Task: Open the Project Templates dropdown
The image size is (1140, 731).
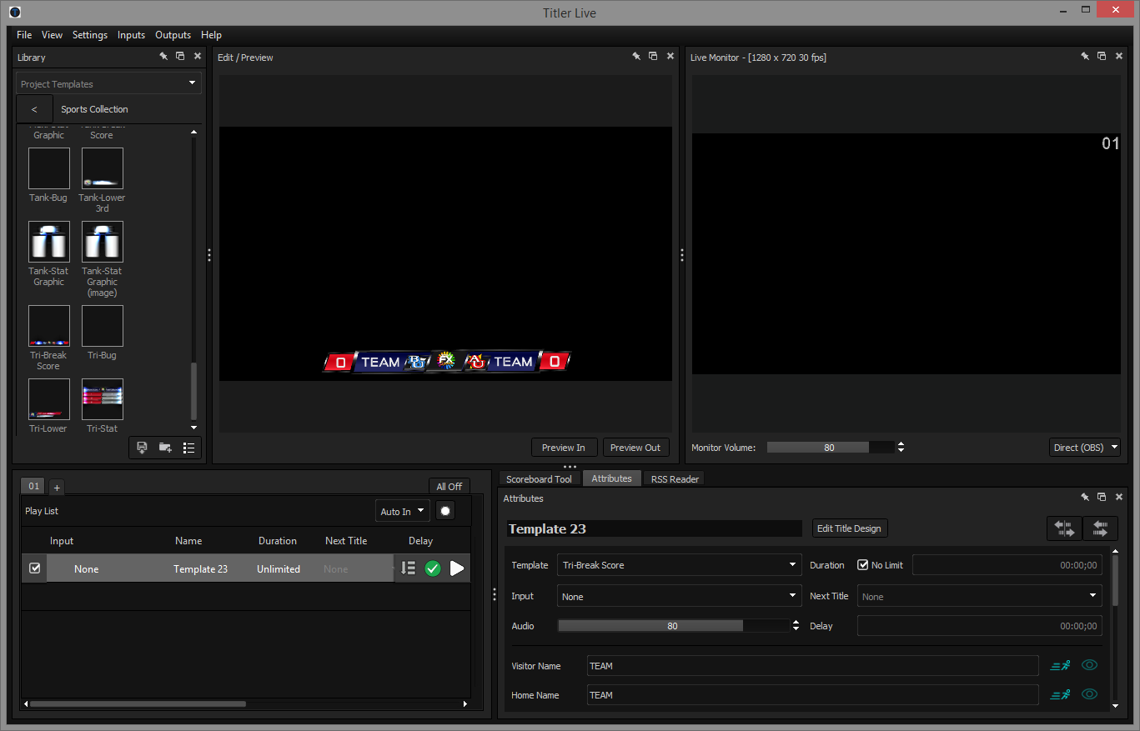Action: pyautogui.click(x=108, y=83)
